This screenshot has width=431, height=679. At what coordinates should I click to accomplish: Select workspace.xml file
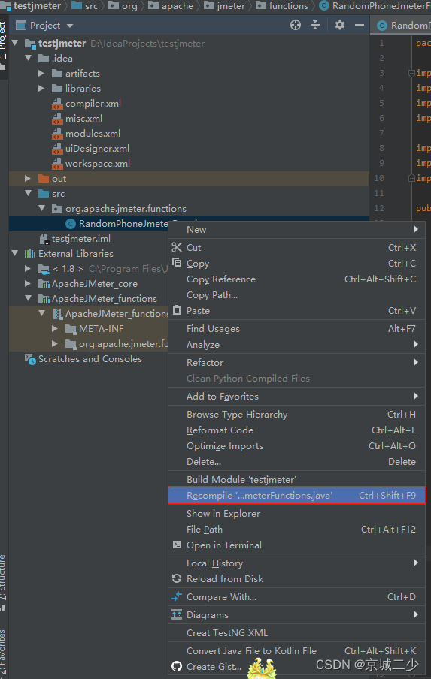(x=98, y=164)
